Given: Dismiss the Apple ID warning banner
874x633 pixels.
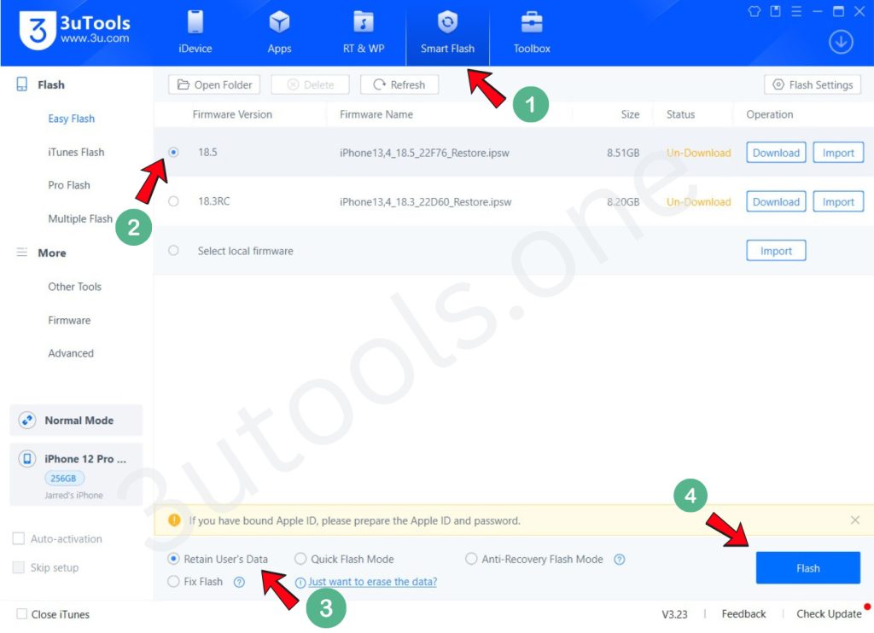Looking at the screenshot, I should click(x=855, y=520).
